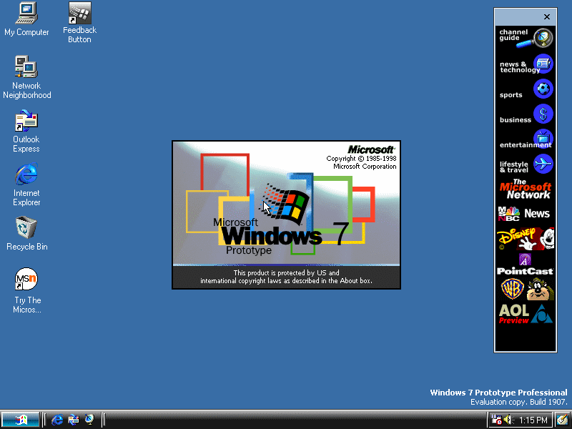Click the MSNBC News channel

pos(526,214)
